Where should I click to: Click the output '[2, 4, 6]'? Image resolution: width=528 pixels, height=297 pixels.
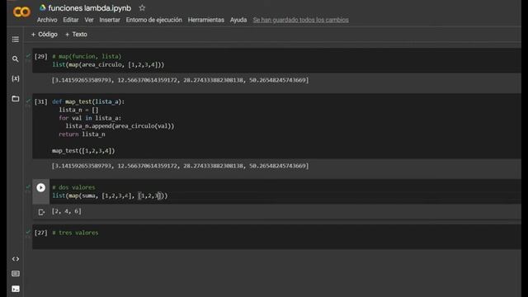tap(66, 211)
